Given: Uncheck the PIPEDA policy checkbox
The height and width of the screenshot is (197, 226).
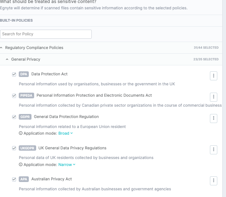Looking at the screenshot, I should click(14, 96).
